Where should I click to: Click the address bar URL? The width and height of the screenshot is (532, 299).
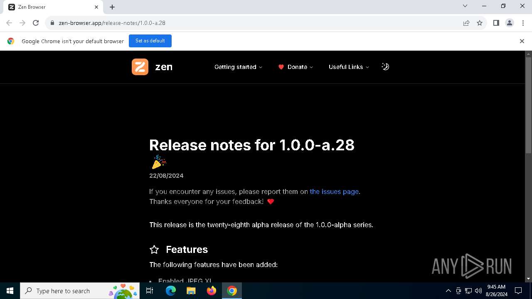[112, 23]
